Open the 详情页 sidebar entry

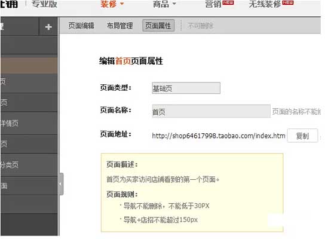29,123
